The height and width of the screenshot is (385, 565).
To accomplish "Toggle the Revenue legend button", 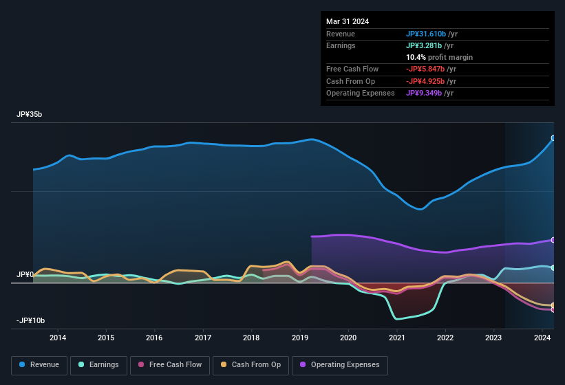I will click(x=39, y=365).
